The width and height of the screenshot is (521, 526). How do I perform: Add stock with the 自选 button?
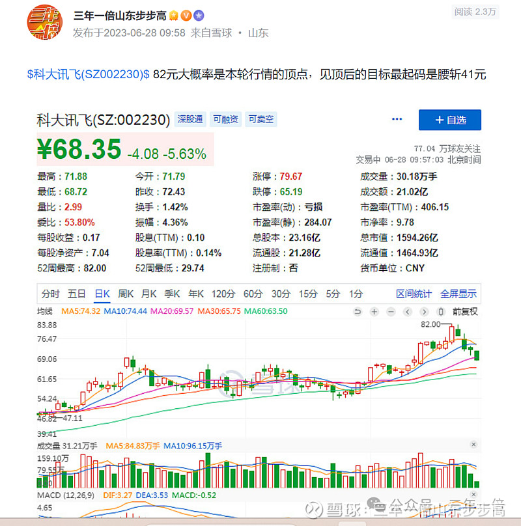click(450, 120)
